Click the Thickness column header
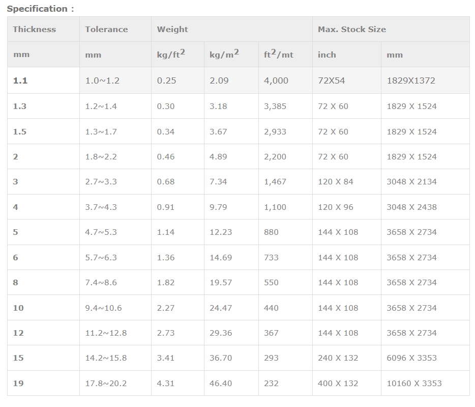This screenshot has width=475, height=407. coord(43,29)
